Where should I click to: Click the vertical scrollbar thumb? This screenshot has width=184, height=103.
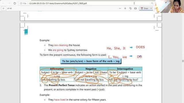pyautogui.click(x=183, y=61)
